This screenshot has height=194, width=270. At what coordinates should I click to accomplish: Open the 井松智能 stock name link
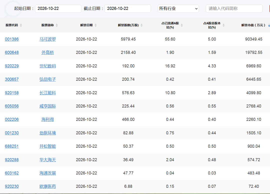coord(48,146)
